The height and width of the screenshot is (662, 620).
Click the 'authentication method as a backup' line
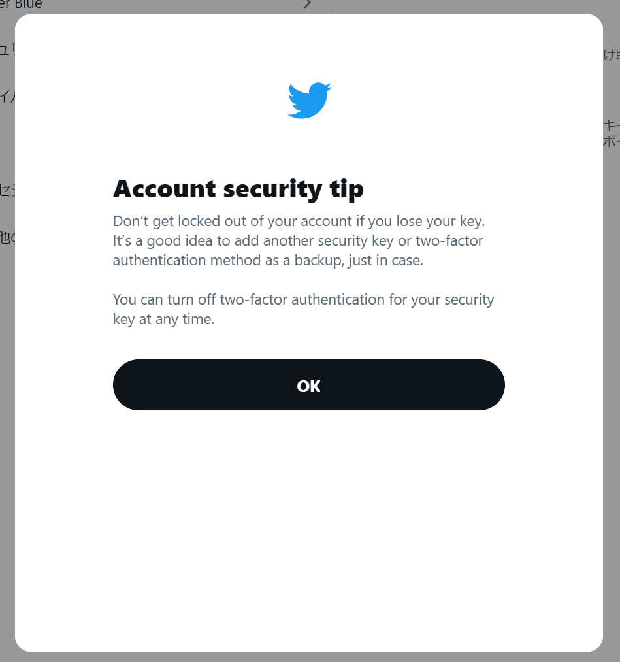click(268, 261)
